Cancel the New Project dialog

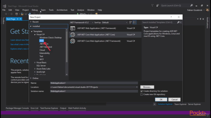coord(174,100)
